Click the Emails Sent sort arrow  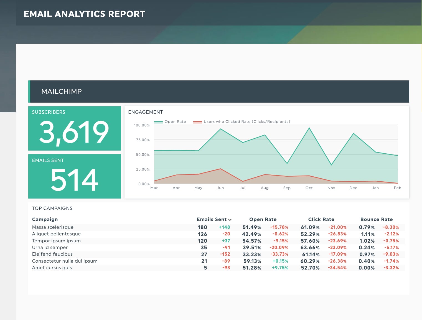coord(230,220)
